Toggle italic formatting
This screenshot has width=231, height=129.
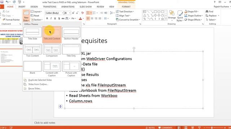pyautogui.click(x=51, y=18)
